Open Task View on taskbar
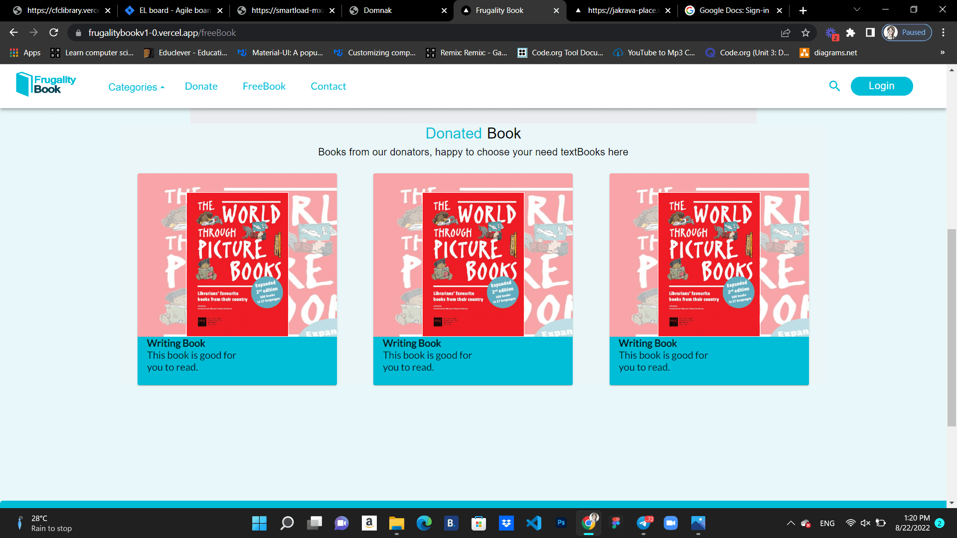 [x=315, y=523]
